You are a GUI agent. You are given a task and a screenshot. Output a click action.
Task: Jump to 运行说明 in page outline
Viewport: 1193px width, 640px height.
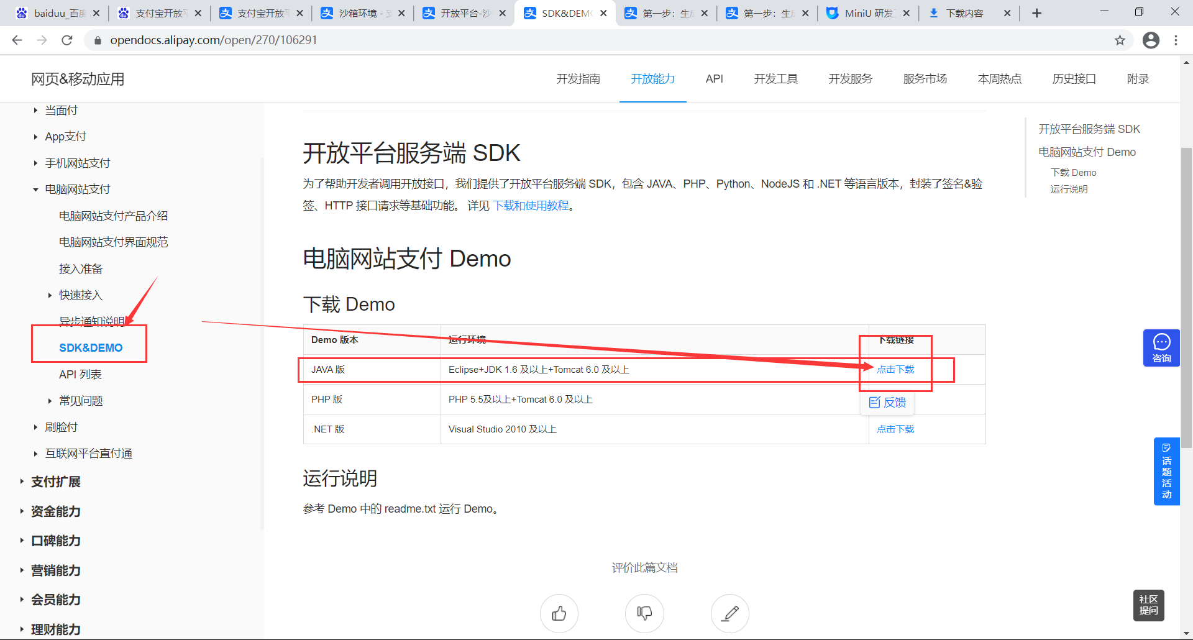(x=1069, y=190)
